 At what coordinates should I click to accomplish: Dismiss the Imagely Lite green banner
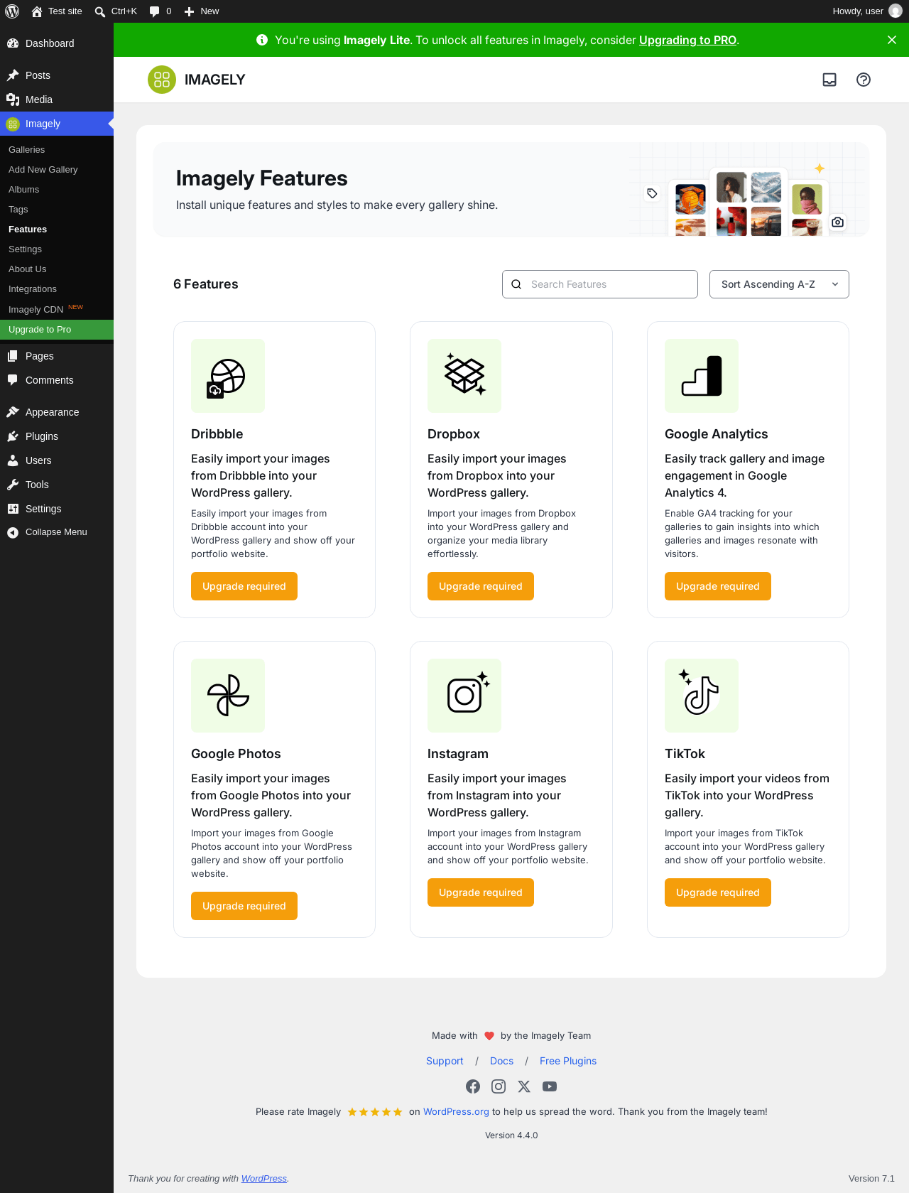[892, 40]
